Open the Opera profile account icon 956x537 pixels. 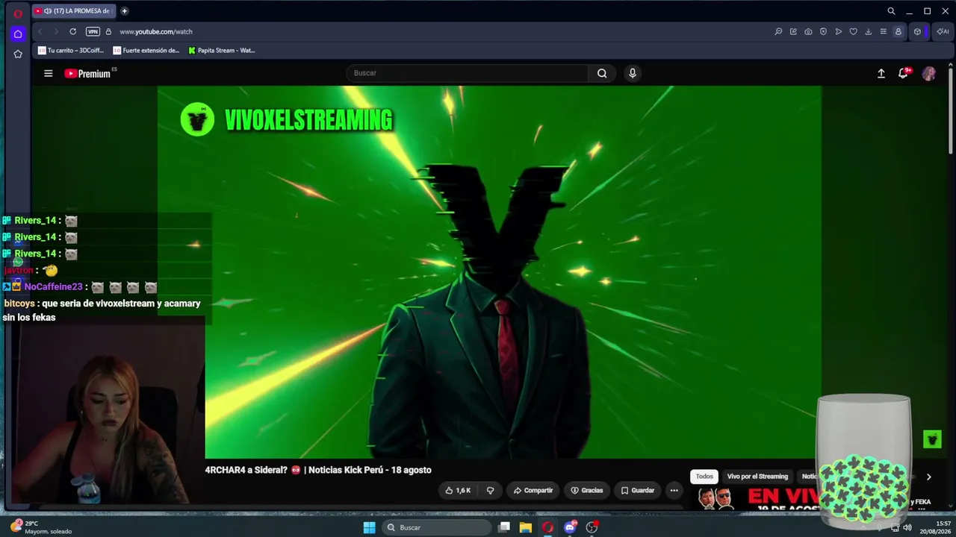tap(898, 31)
